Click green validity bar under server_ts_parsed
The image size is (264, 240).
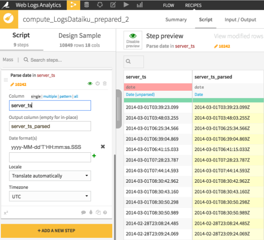coord(228,100)
